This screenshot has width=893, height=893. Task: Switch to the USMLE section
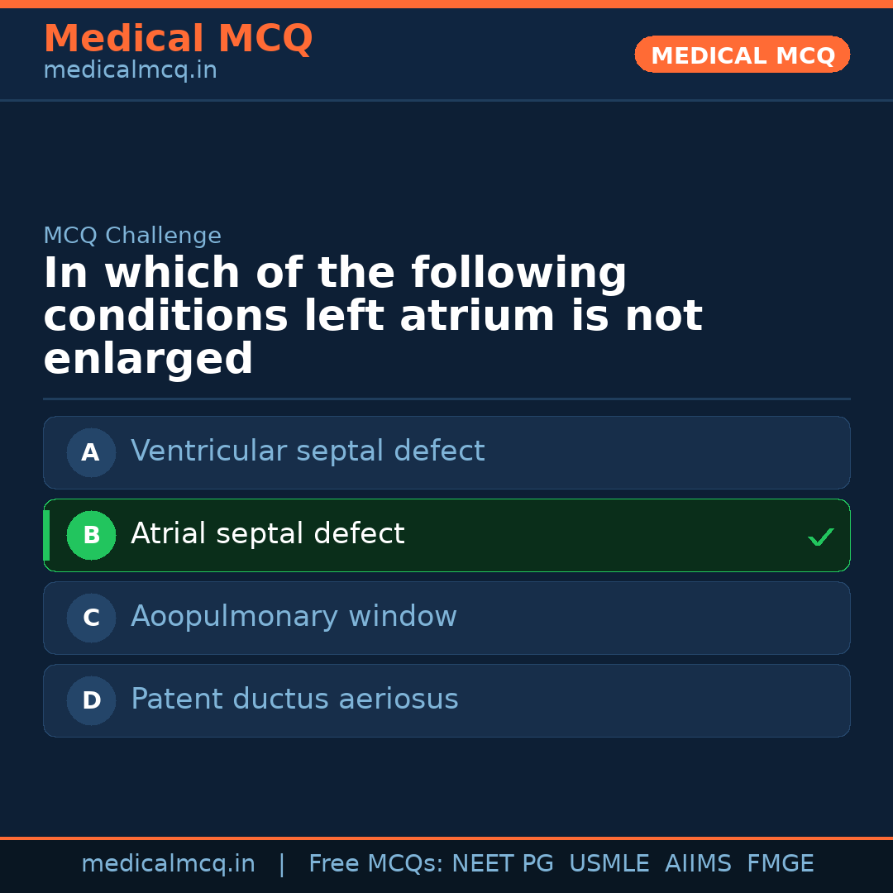click(609, 862)
